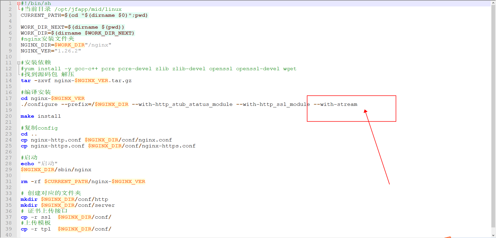Click the tar keyword on line 14

[26, 81]
